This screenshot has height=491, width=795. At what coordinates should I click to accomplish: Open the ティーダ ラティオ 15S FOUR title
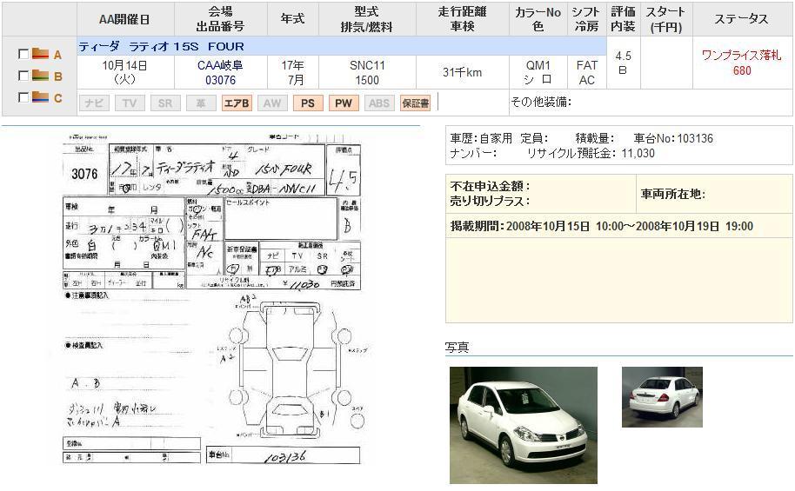point(161,47)
